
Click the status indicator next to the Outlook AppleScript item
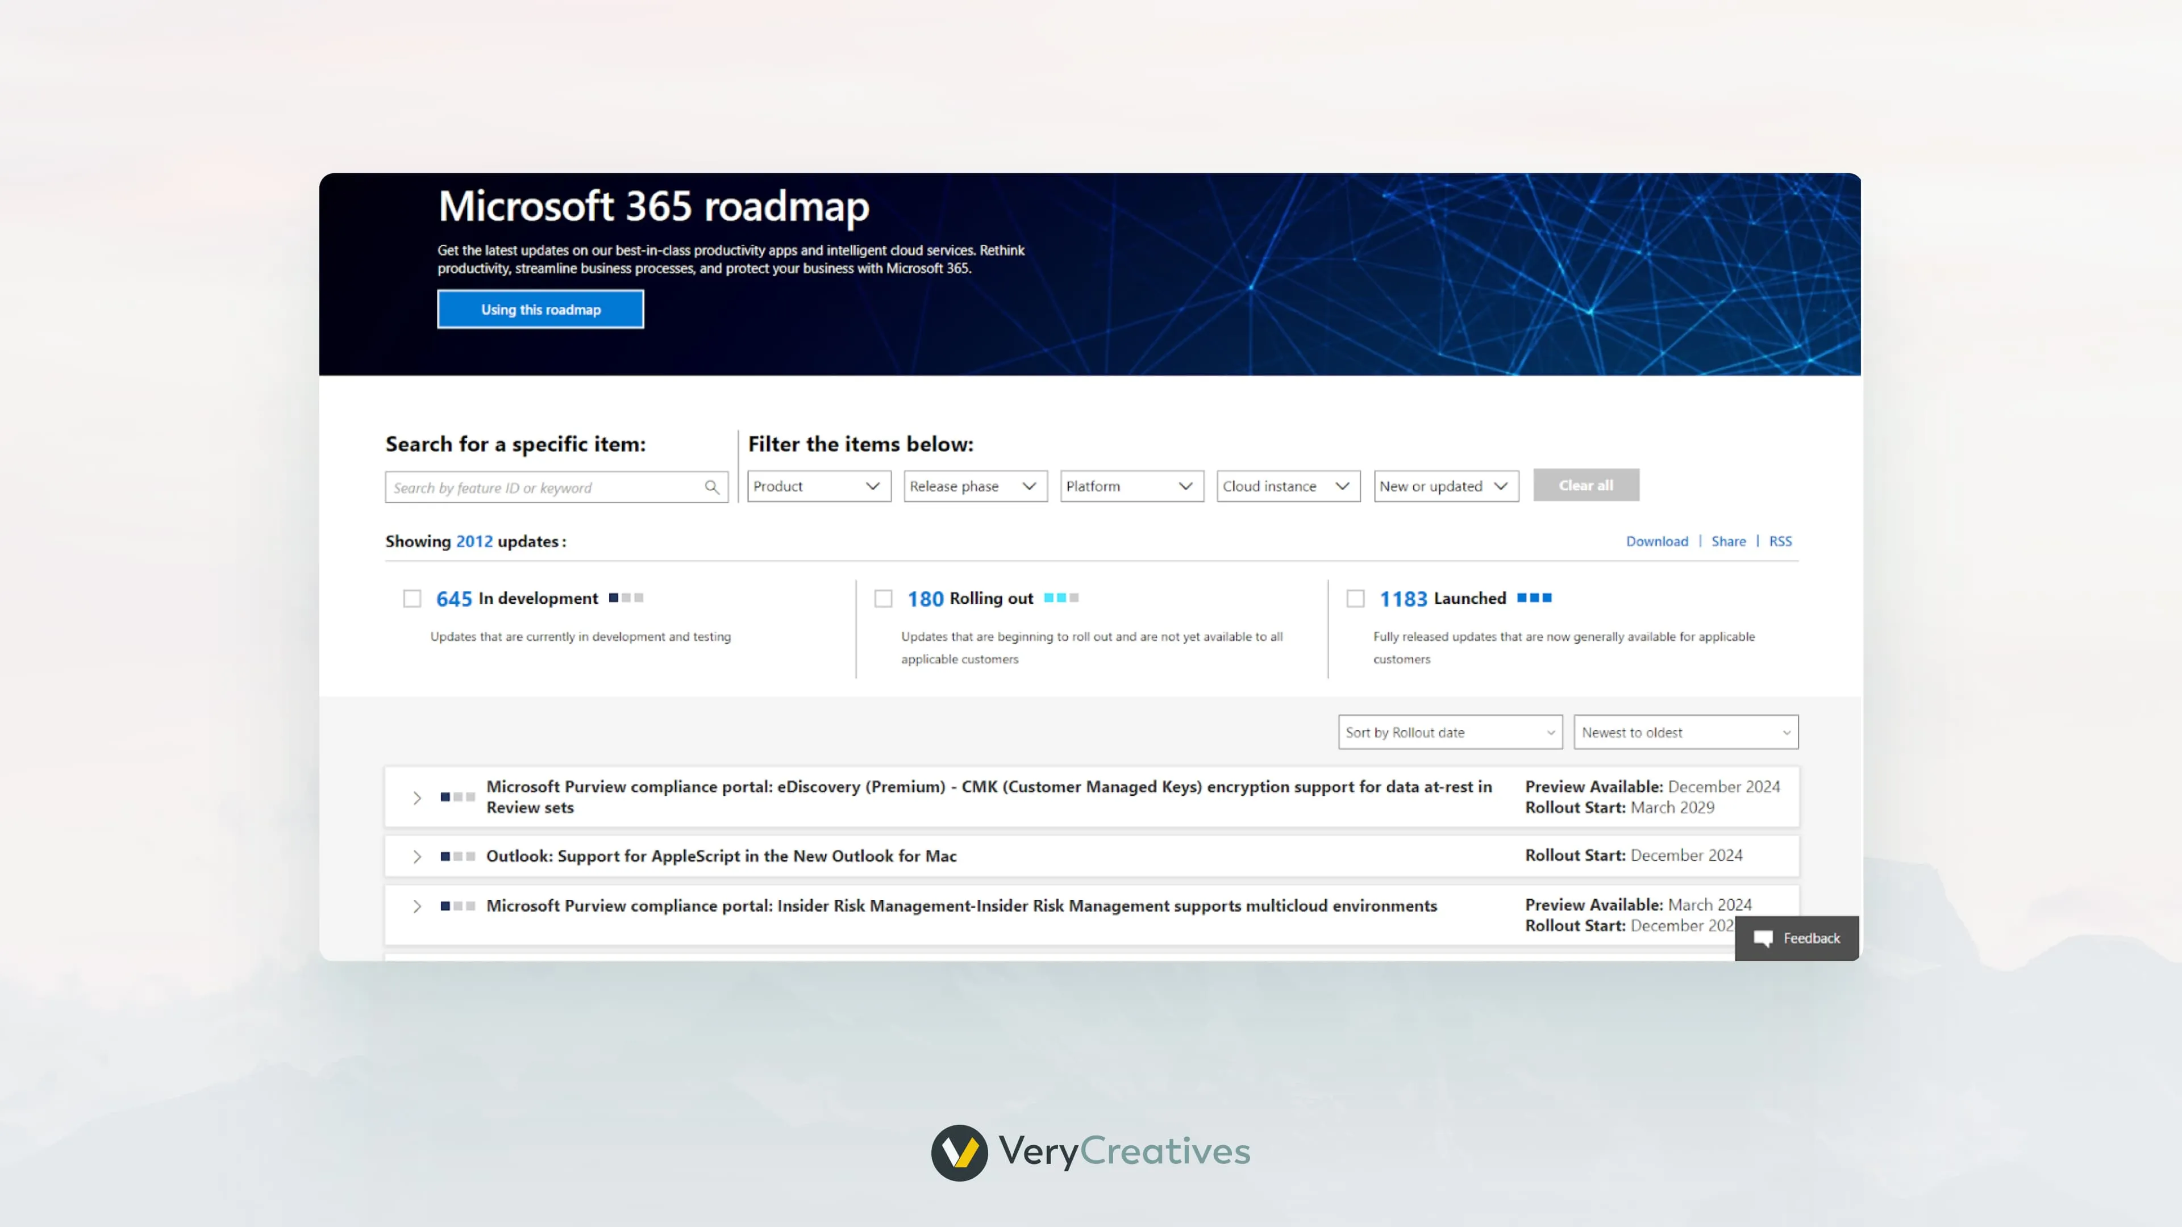coord(456,856)
